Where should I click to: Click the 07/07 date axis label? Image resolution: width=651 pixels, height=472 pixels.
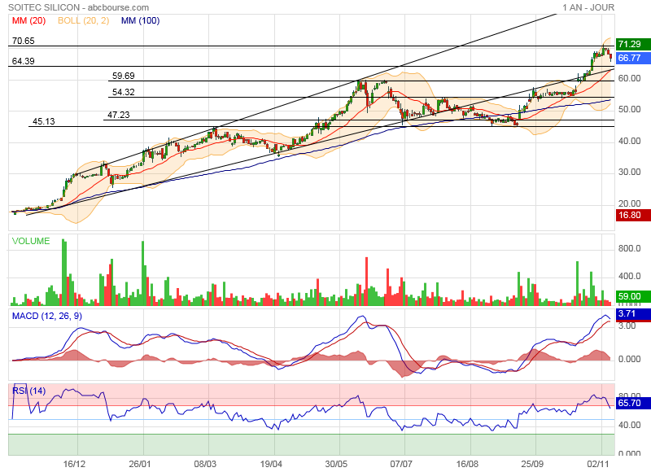pos(401,464)
